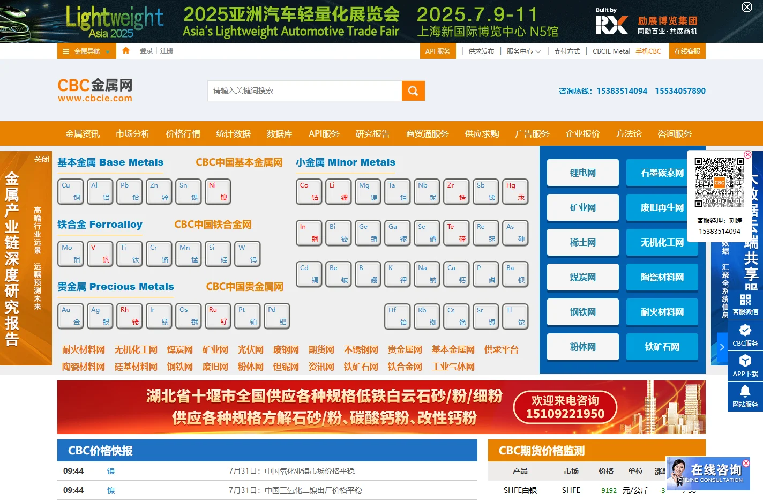Select the Ag 银 element tile
Viewport: 763px width, 500px height.
coord(100,316)
